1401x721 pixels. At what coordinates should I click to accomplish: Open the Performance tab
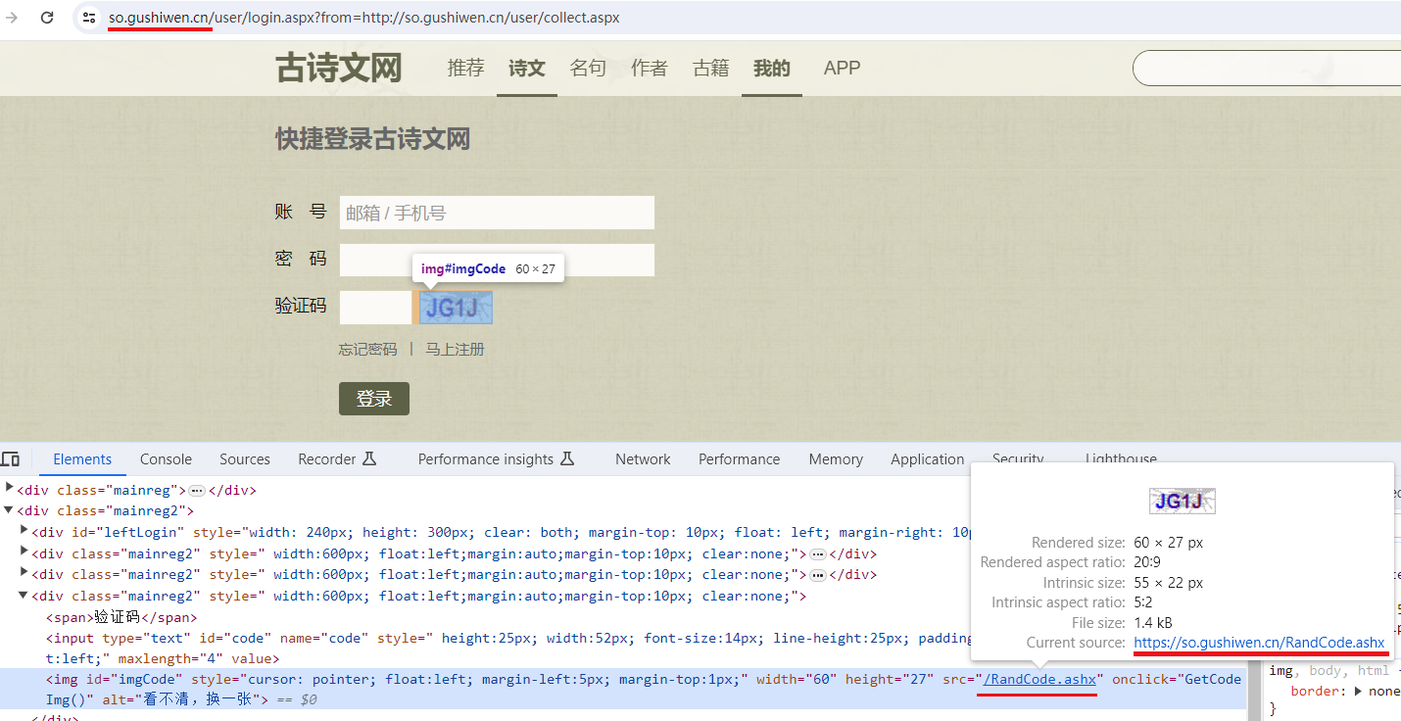coord(740,459)
